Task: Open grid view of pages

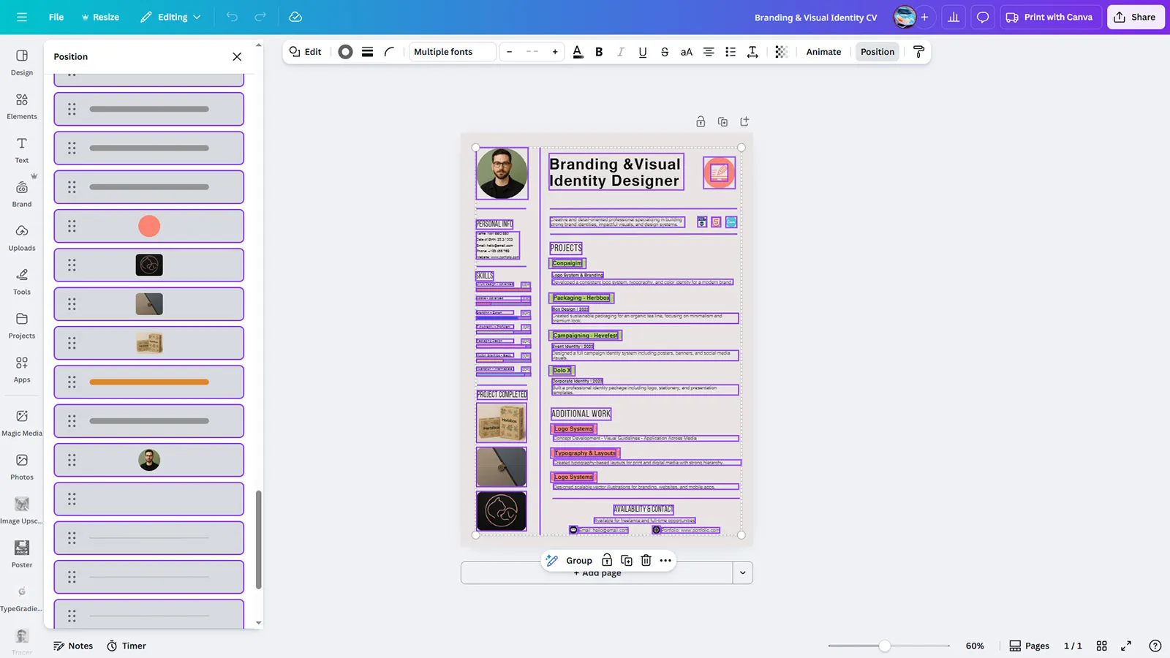Action: pyautogui.click(x=1101, y=646)
